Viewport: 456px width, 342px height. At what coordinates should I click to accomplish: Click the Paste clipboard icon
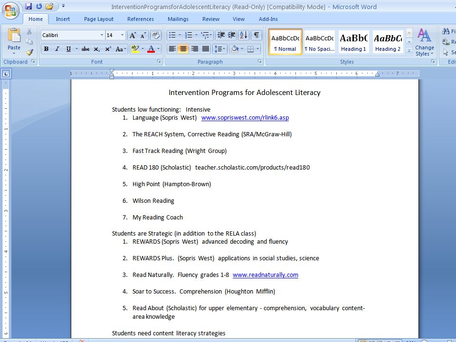14,36
